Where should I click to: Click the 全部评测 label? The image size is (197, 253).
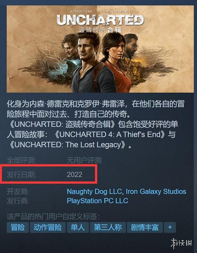click(22, 160)
